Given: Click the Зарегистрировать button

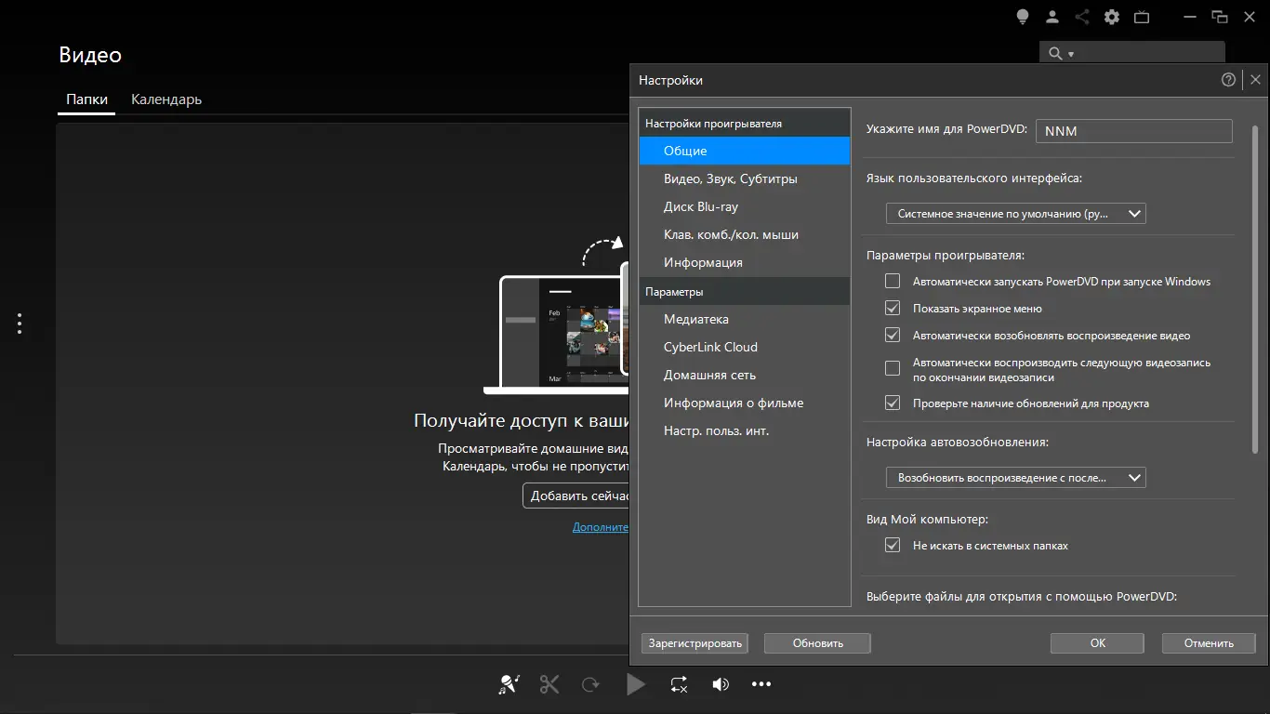Looking at the screenshot, I should coord(695,643).
